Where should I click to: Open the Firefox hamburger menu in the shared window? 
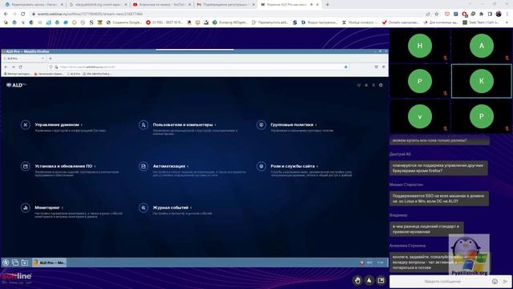(383, 67)
